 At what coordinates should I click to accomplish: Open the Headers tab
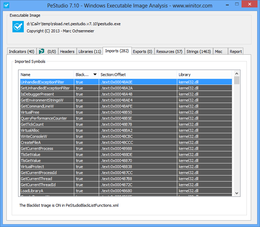67,52
